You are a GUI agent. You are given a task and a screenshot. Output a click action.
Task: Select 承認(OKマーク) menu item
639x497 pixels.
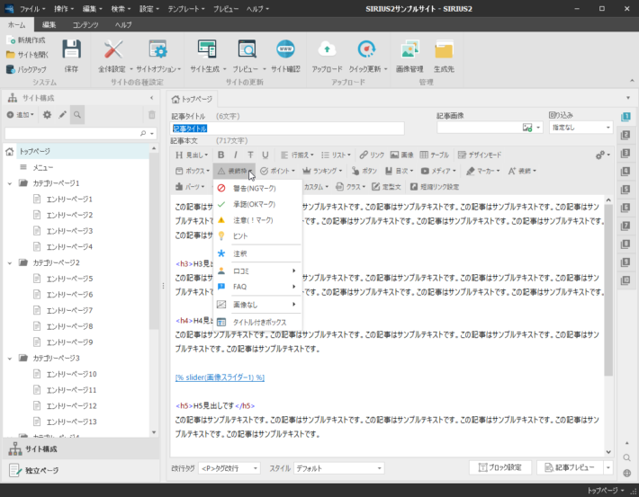coord(257,204)
